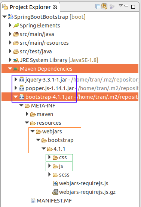The width and height of the screenshot is (141, 207).
Task: Collapse the webjars folder
Action: coord(33,131)
